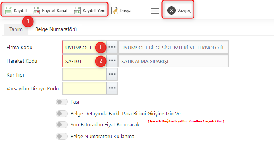Viewport: 274px width, 148px height.
Task: Open the Dosya attachment icon
Action: (114, 11)
